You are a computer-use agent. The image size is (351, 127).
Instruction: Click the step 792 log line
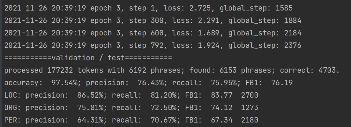point(153,45)
